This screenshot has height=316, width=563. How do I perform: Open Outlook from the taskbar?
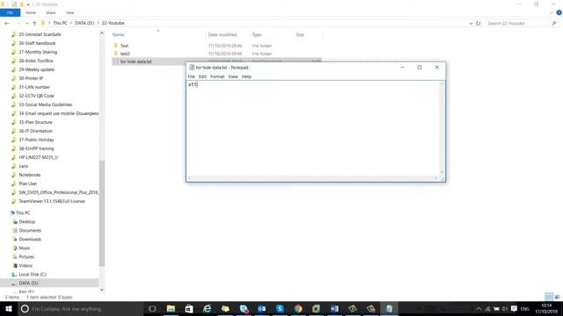[262, 308]
